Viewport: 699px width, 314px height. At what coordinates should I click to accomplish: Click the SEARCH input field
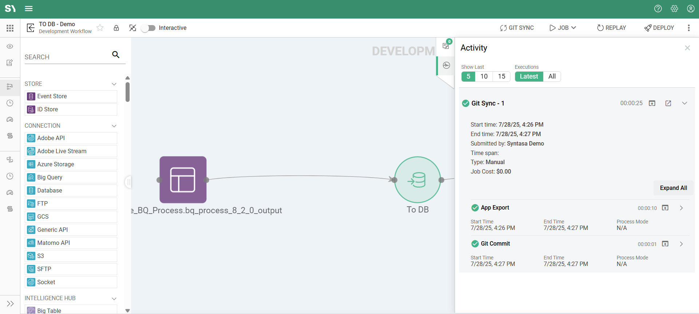pyautogui.click(x=67, y=57)
